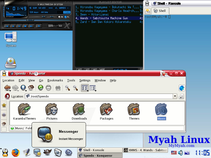211x158 pixels.
Task: Click Konqueror stop loading icon
Action: tap(48, 88)
